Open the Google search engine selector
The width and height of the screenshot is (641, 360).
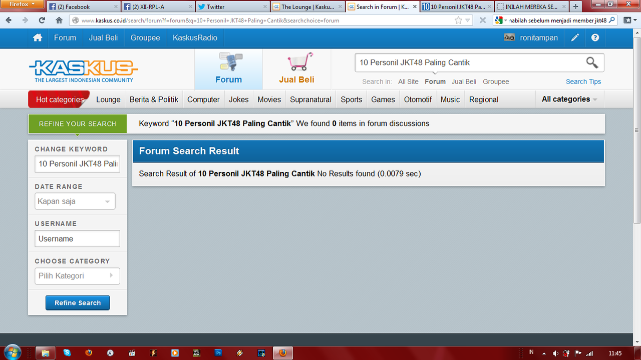click(500, 20)
